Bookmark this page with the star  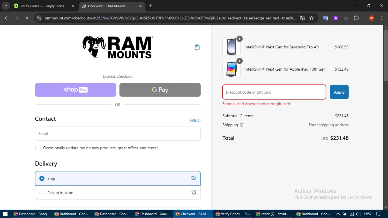tap(311, 18)
